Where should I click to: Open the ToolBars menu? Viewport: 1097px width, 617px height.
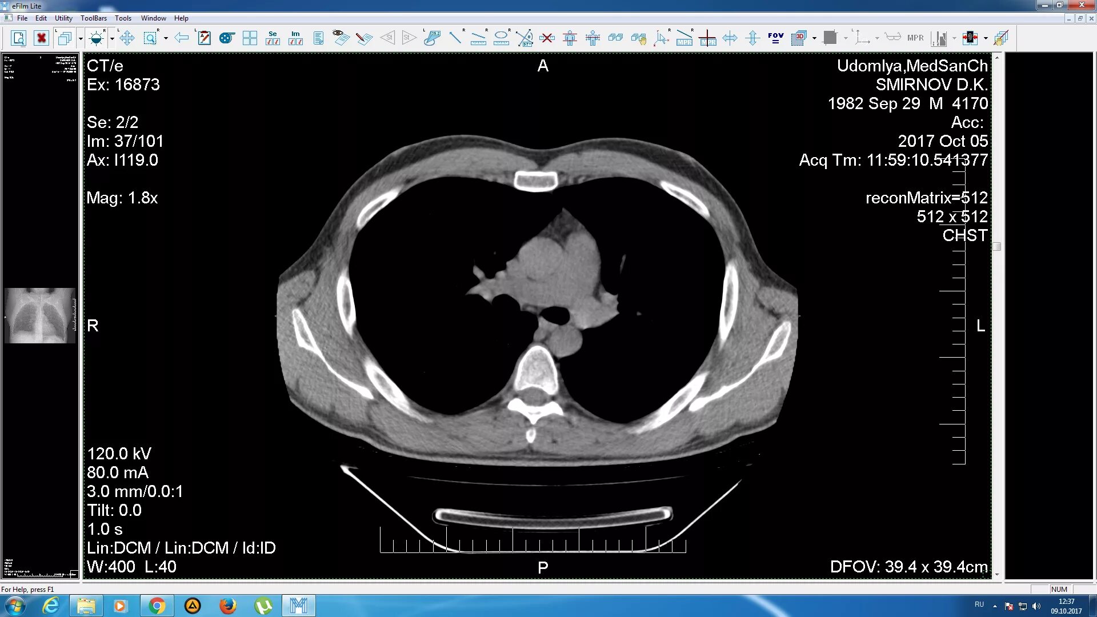click(x=93, y=18)
